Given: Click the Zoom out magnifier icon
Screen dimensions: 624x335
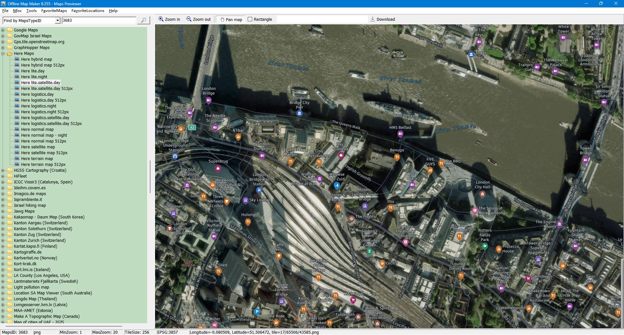Looking at the screenshot, I should 189,19.
